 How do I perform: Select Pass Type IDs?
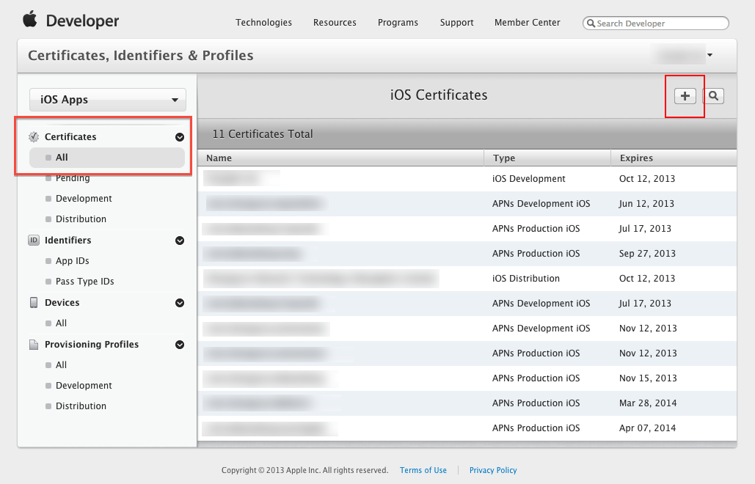(x=85, y=282)
